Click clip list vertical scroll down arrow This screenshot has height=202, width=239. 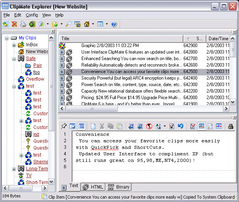pos(232,102)
